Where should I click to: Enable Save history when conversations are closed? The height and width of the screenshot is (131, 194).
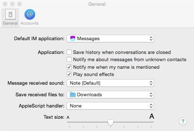[x=69, y=52]
